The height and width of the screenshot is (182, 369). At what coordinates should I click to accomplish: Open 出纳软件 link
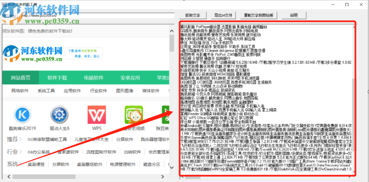click(x=132, y=152)
